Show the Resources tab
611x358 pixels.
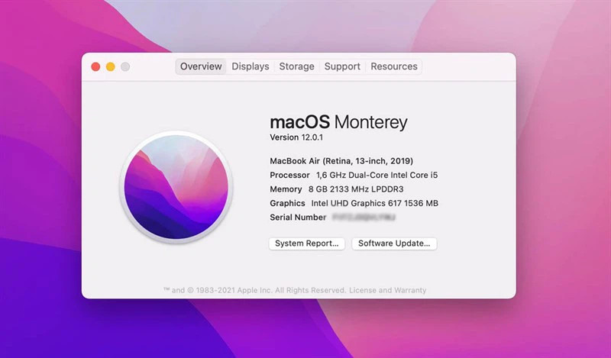point(394,66)
